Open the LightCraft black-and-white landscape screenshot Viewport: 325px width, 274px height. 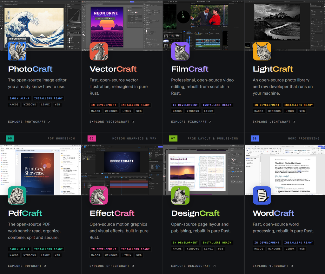pos(285,25)
